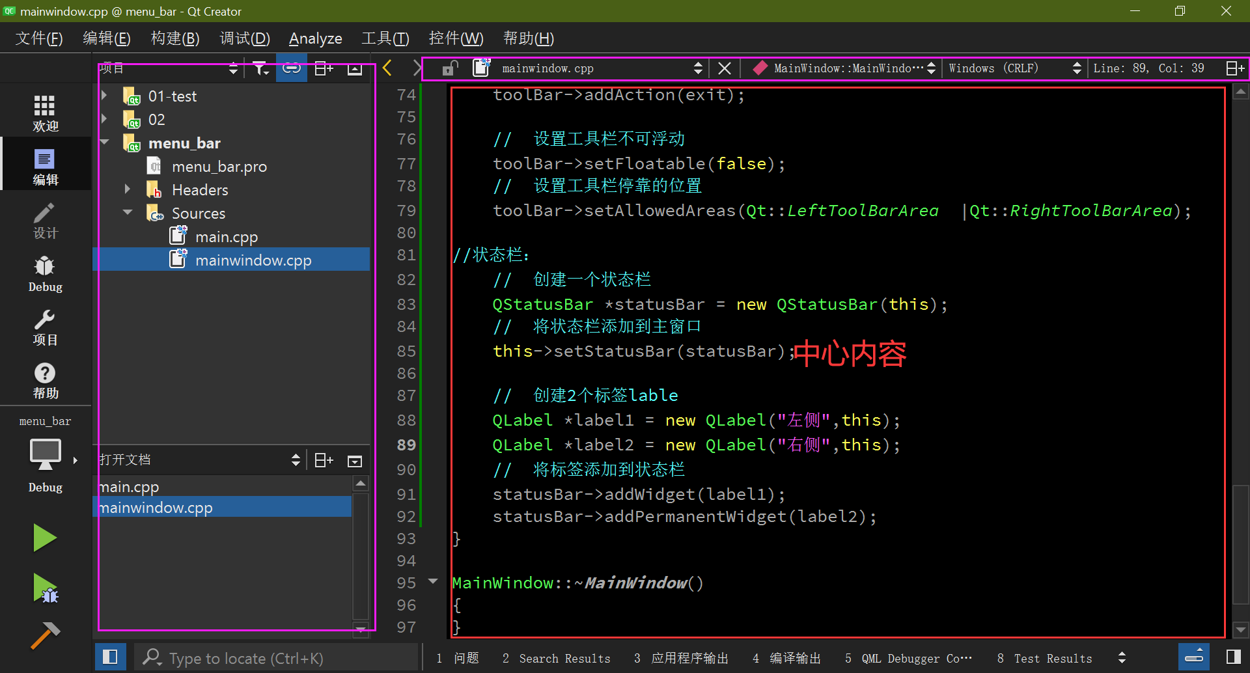Toggle synchronize with editor link icon
Screen dimensions: 1250x673
pyautogui.click(x=291, y=68)
